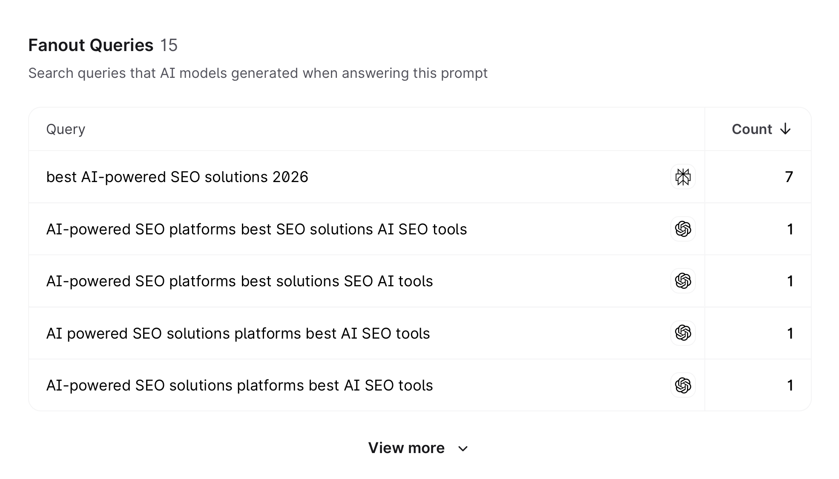Select query 'best AI-powered SEO solutions 2026'
The width and height of the screenshot is (839, 479).
click(x=177, y=177)
